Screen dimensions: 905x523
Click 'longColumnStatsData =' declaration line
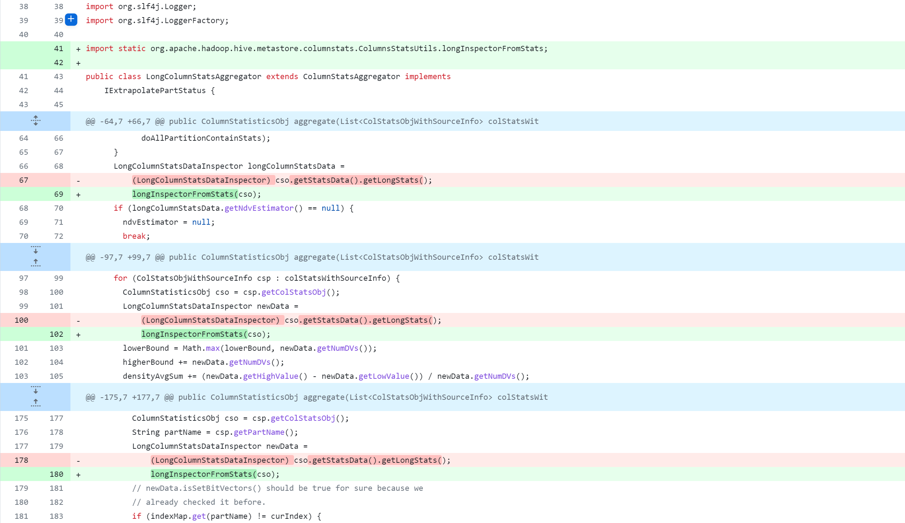pos(229,166)
